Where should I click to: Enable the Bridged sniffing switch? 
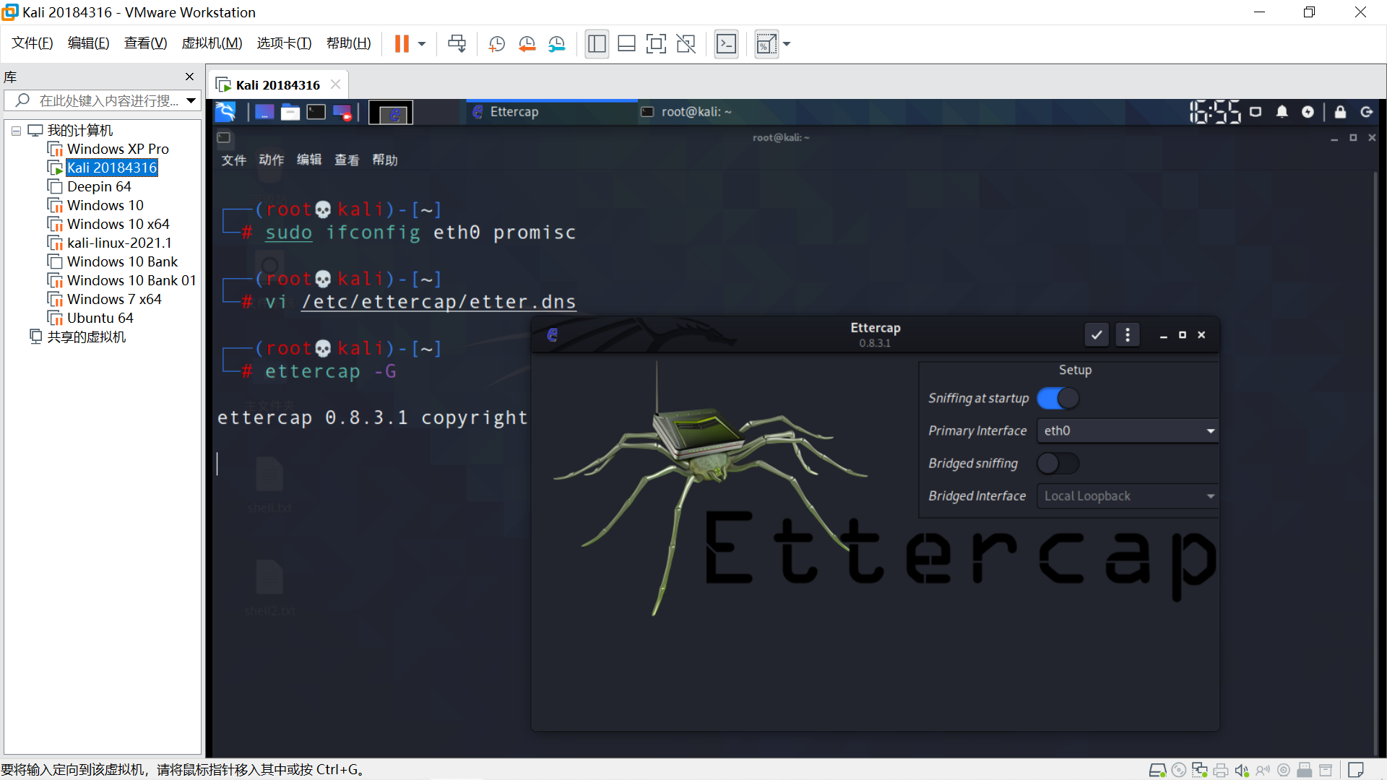point(1058,464)
